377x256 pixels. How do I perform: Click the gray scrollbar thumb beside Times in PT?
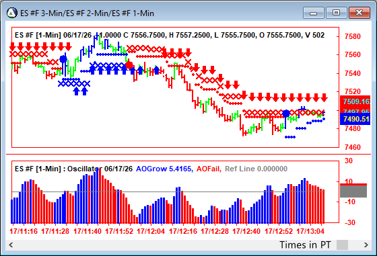[x=342, y=245]
